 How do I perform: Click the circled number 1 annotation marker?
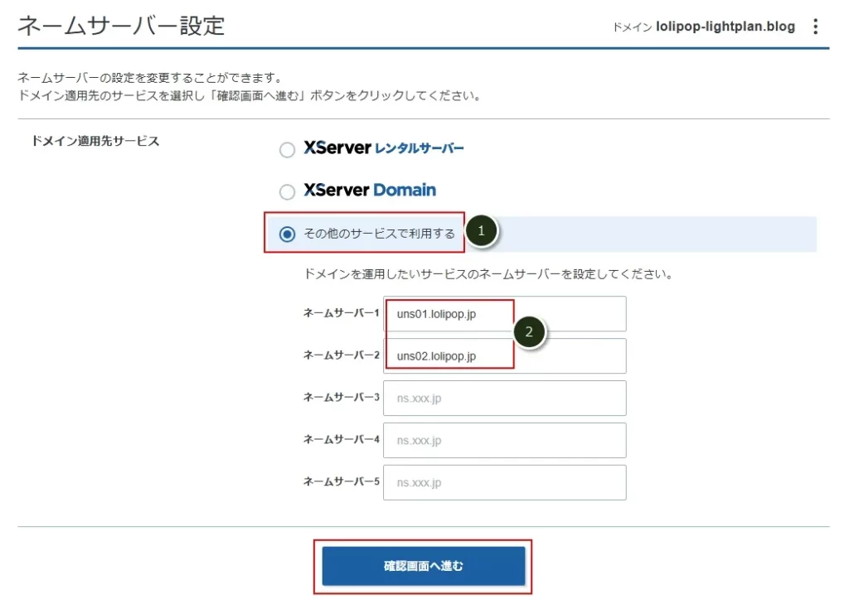point(481,232)
